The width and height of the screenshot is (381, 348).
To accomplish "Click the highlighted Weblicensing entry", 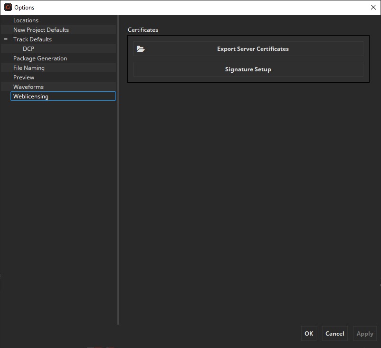I will point(31,97).
